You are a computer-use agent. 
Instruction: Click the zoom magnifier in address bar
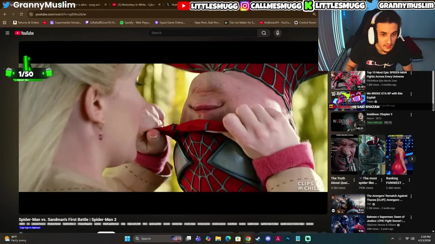pos(314,14)
